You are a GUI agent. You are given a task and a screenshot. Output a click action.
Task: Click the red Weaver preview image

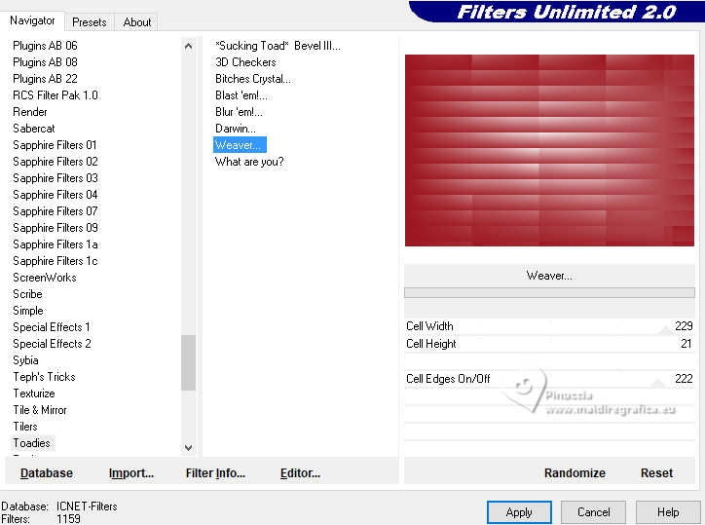point(549,150)
